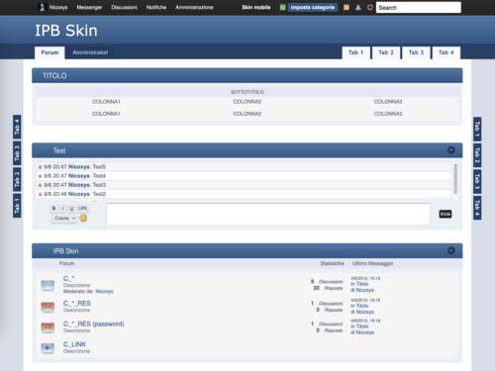Click the Nicoxys avatar icon in top bar

click(x=42, y=7)
